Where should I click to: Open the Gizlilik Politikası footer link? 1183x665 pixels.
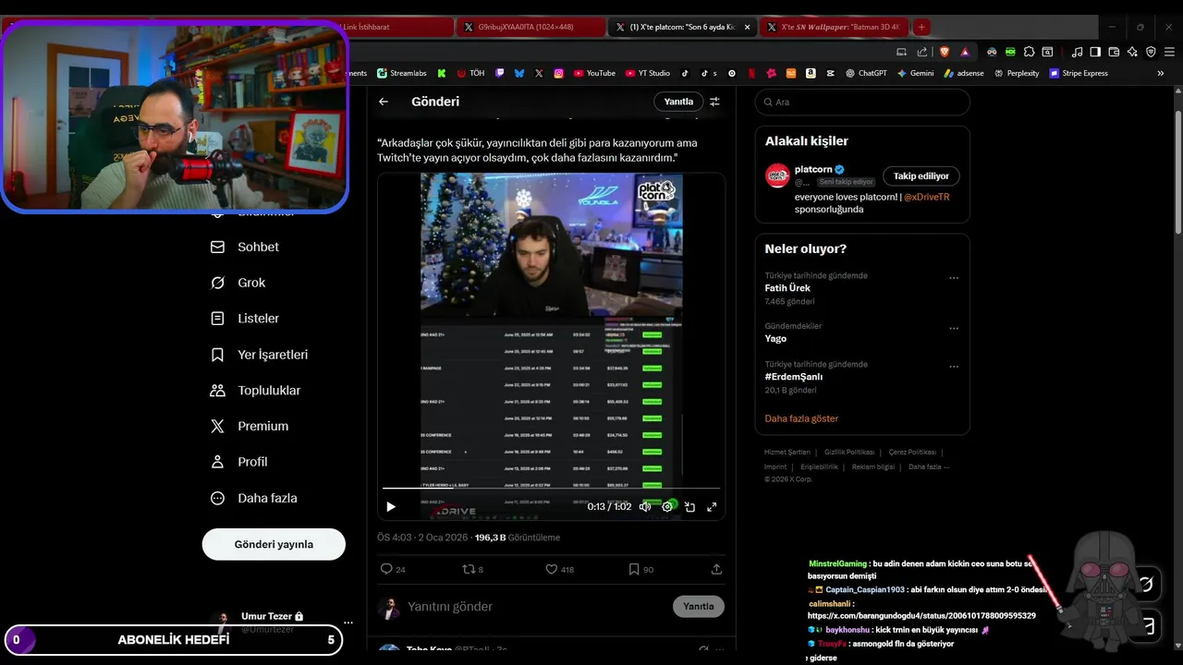tap(849, 452)
